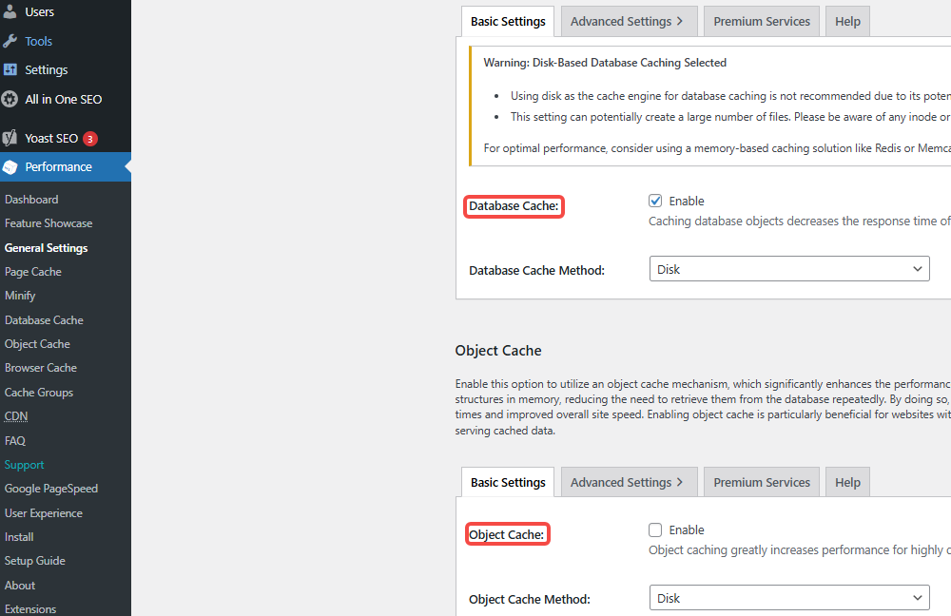The width and height of the screenshot is (951, 616).
Task: Open the CDN submenu item
Action: point(16,416)
